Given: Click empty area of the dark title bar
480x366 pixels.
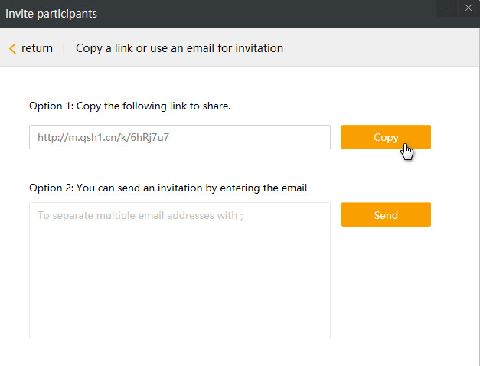Looking at the screenshot, I should 268,14.
